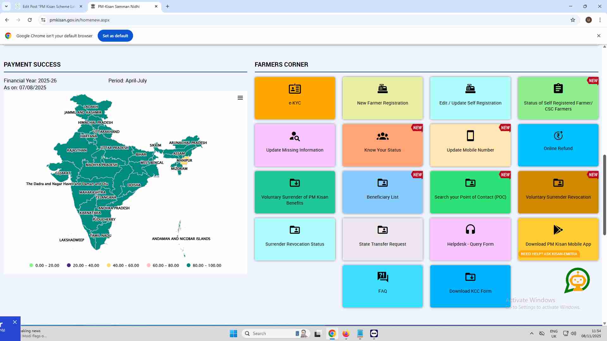Switch to Edit Post PM Kisan Scheme tab
607x341 pixels.
49,6
